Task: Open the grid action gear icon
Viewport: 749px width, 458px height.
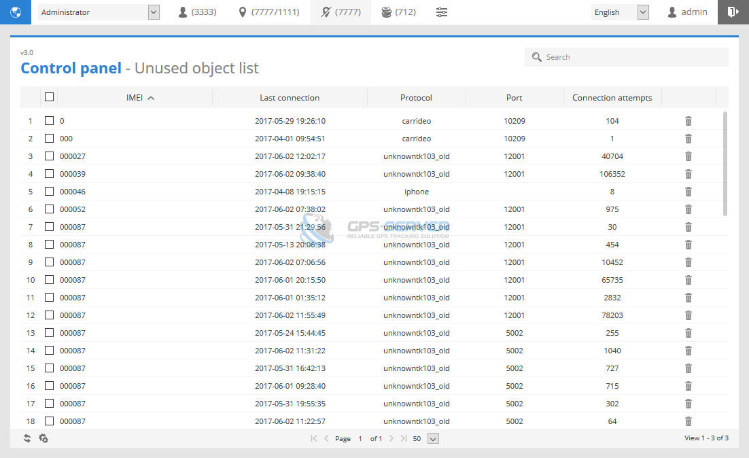Action: [x=43, y=438]
